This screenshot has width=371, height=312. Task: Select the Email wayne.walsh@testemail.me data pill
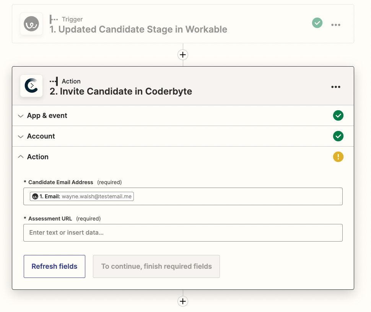click(x=82, y=196)
